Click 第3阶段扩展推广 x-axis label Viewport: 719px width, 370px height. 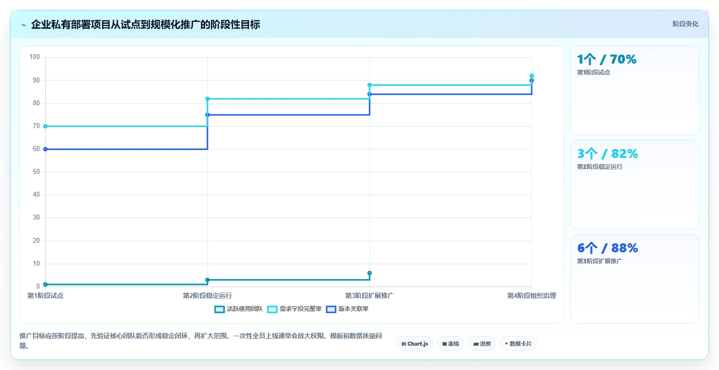[x=369, y=296]
